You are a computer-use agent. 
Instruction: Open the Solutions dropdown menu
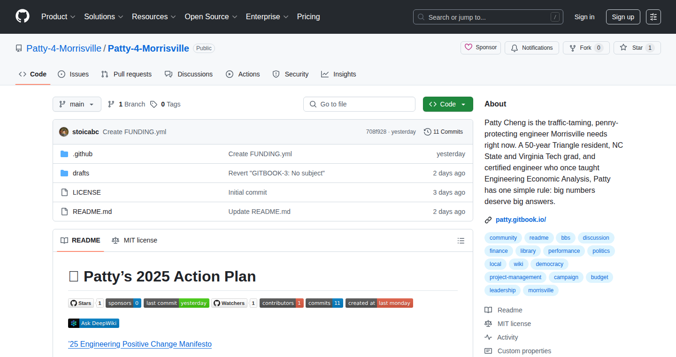coord(104,16)
